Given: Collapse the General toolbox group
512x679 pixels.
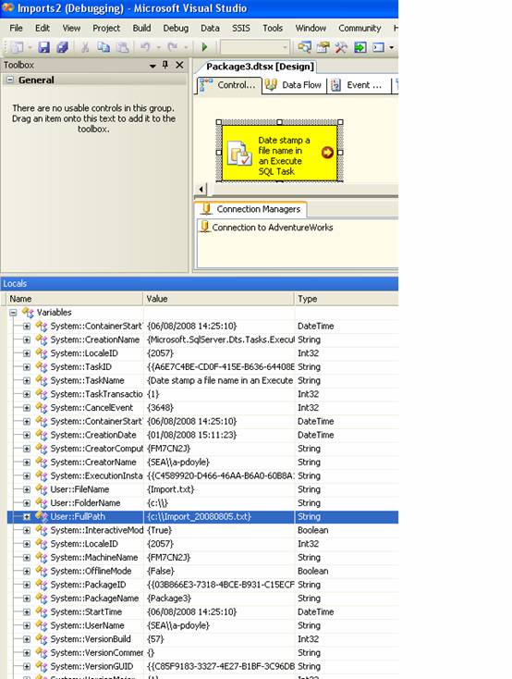Looking at the screenshot, I should click(9, 80).
